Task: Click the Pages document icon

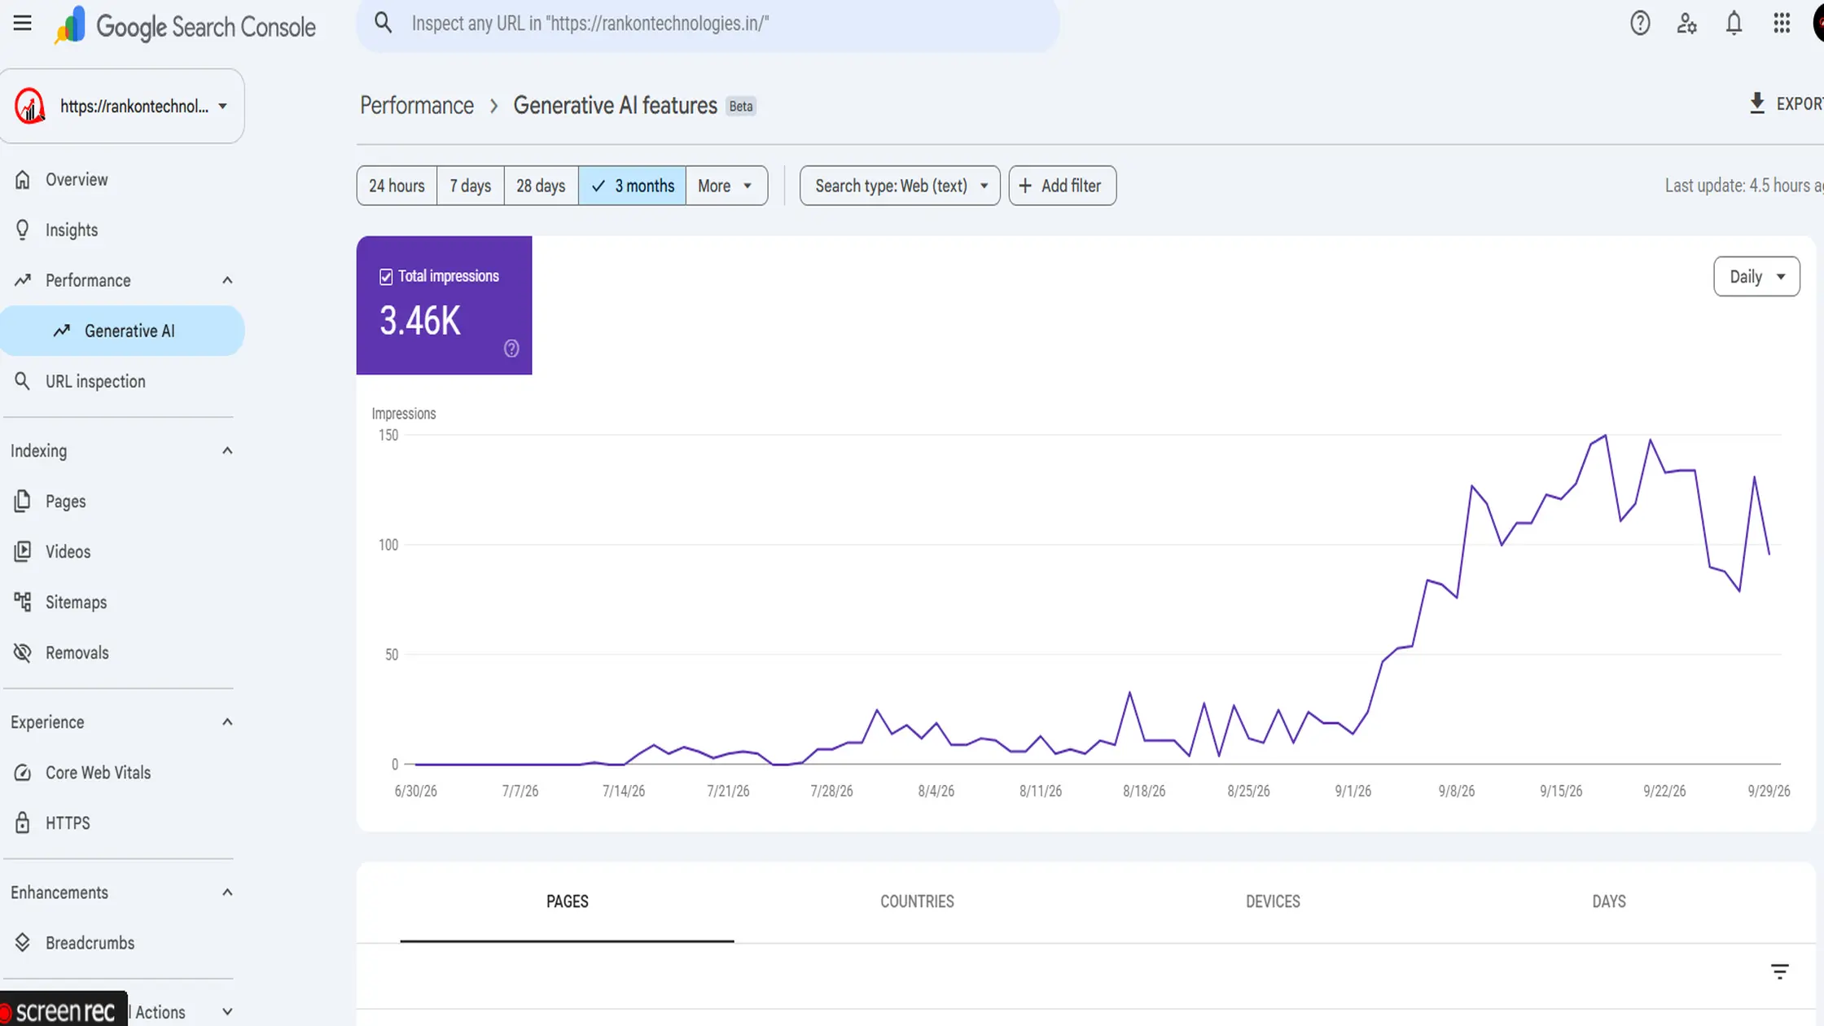Action: pos(23,501)
